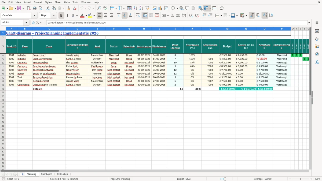The width and height of the screenshot is (322, 181).
Task: Apply the yellow background color swatch
Action: tap(90, 16)
